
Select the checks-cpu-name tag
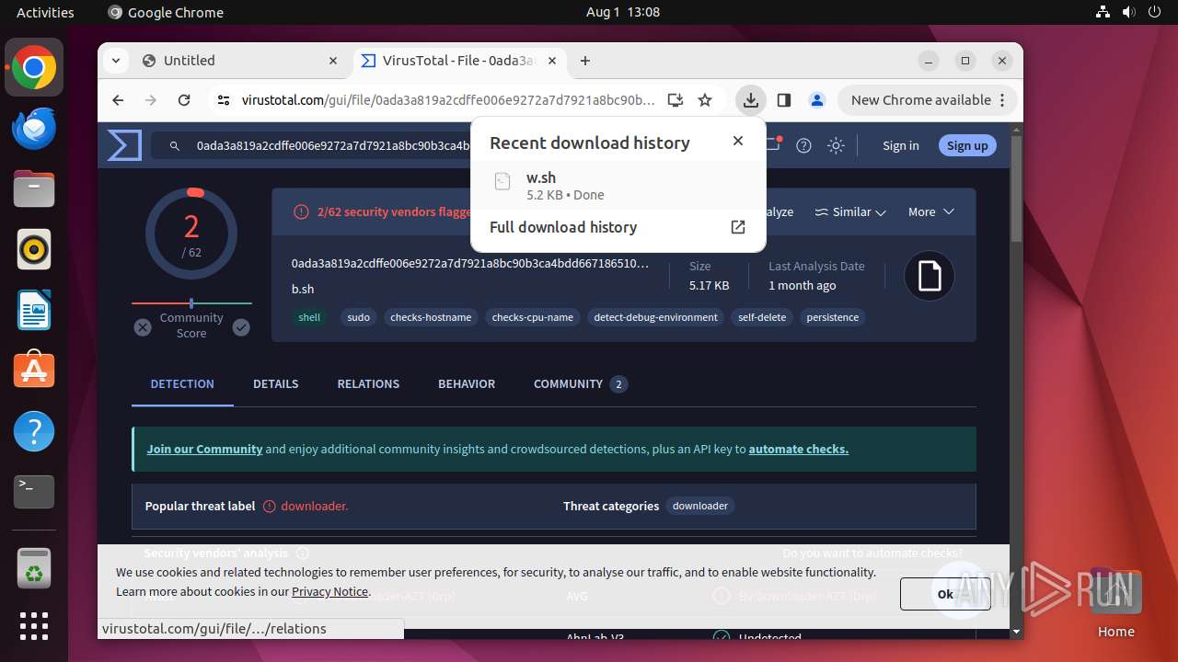(x=533, y=317)
